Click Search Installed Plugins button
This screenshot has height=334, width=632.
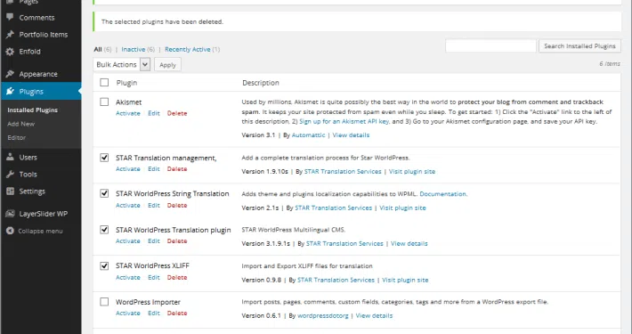point(579,46)
